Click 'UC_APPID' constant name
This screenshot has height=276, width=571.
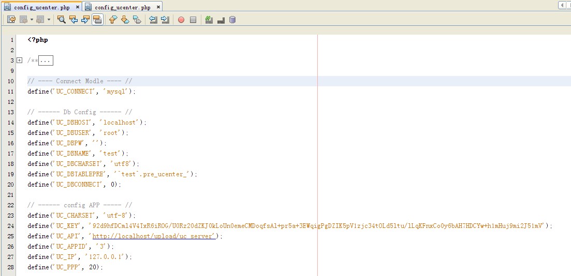[71, 247]
